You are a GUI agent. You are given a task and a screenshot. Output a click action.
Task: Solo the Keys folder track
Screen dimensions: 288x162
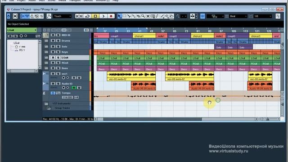(58, 52)
